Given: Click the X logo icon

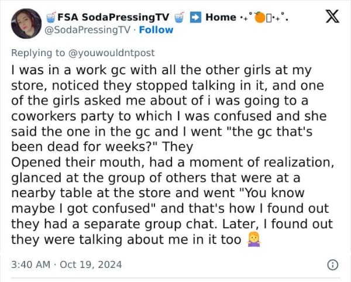Looking at the screenshot, I should (332, 19).
